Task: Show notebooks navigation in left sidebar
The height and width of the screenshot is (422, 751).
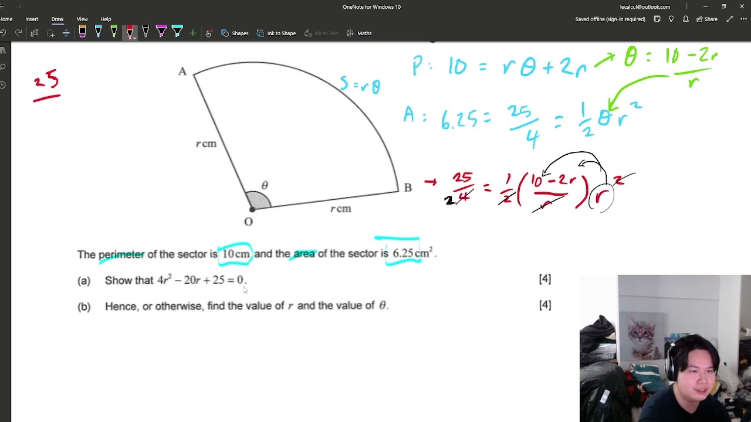Action: (3, 50)
